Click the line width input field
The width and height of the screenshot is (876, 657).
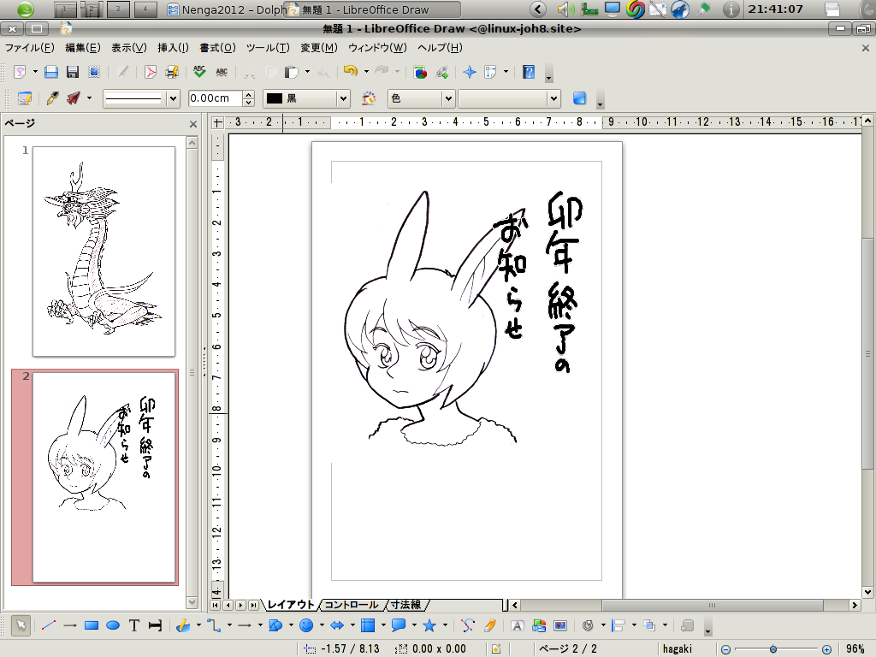(215, 98)
